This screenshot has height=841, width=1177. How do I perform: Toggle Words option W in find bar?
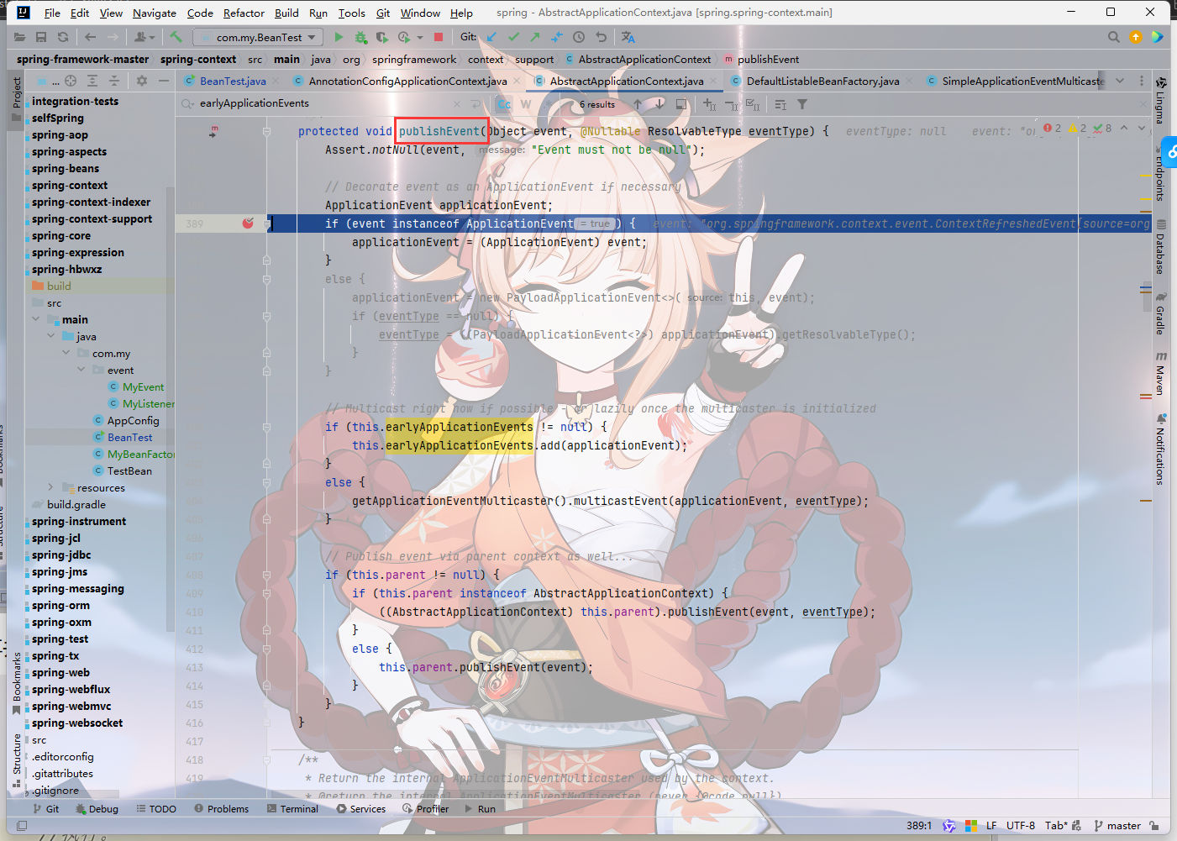coord(526,104)
